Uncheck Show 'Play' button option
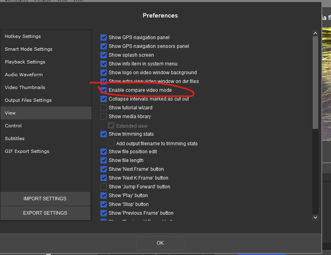The width and height of the screenshot is (331, 255). point(104,196)
